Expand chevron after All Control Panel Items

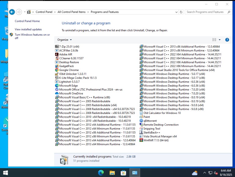[x=88, y=12]
